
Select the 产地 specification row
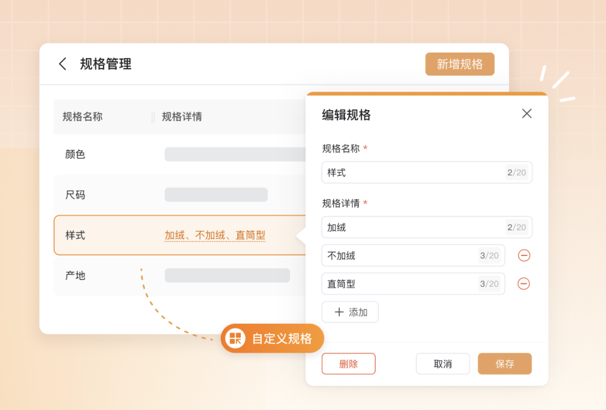point(180,276)
